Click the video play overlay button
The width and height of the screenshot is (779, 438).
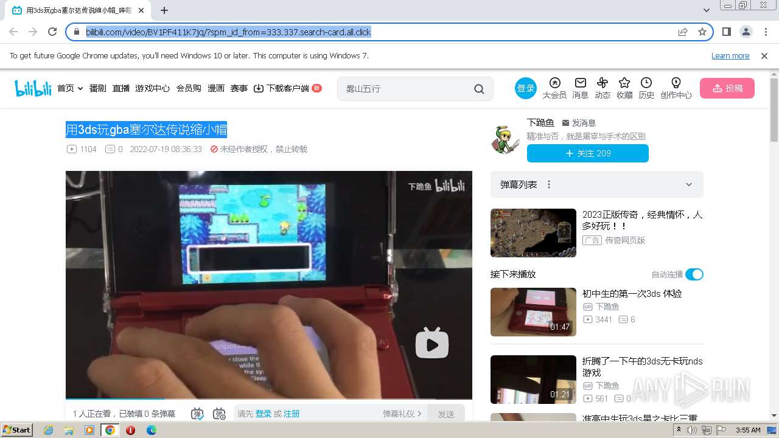click(x=432, y=343)
